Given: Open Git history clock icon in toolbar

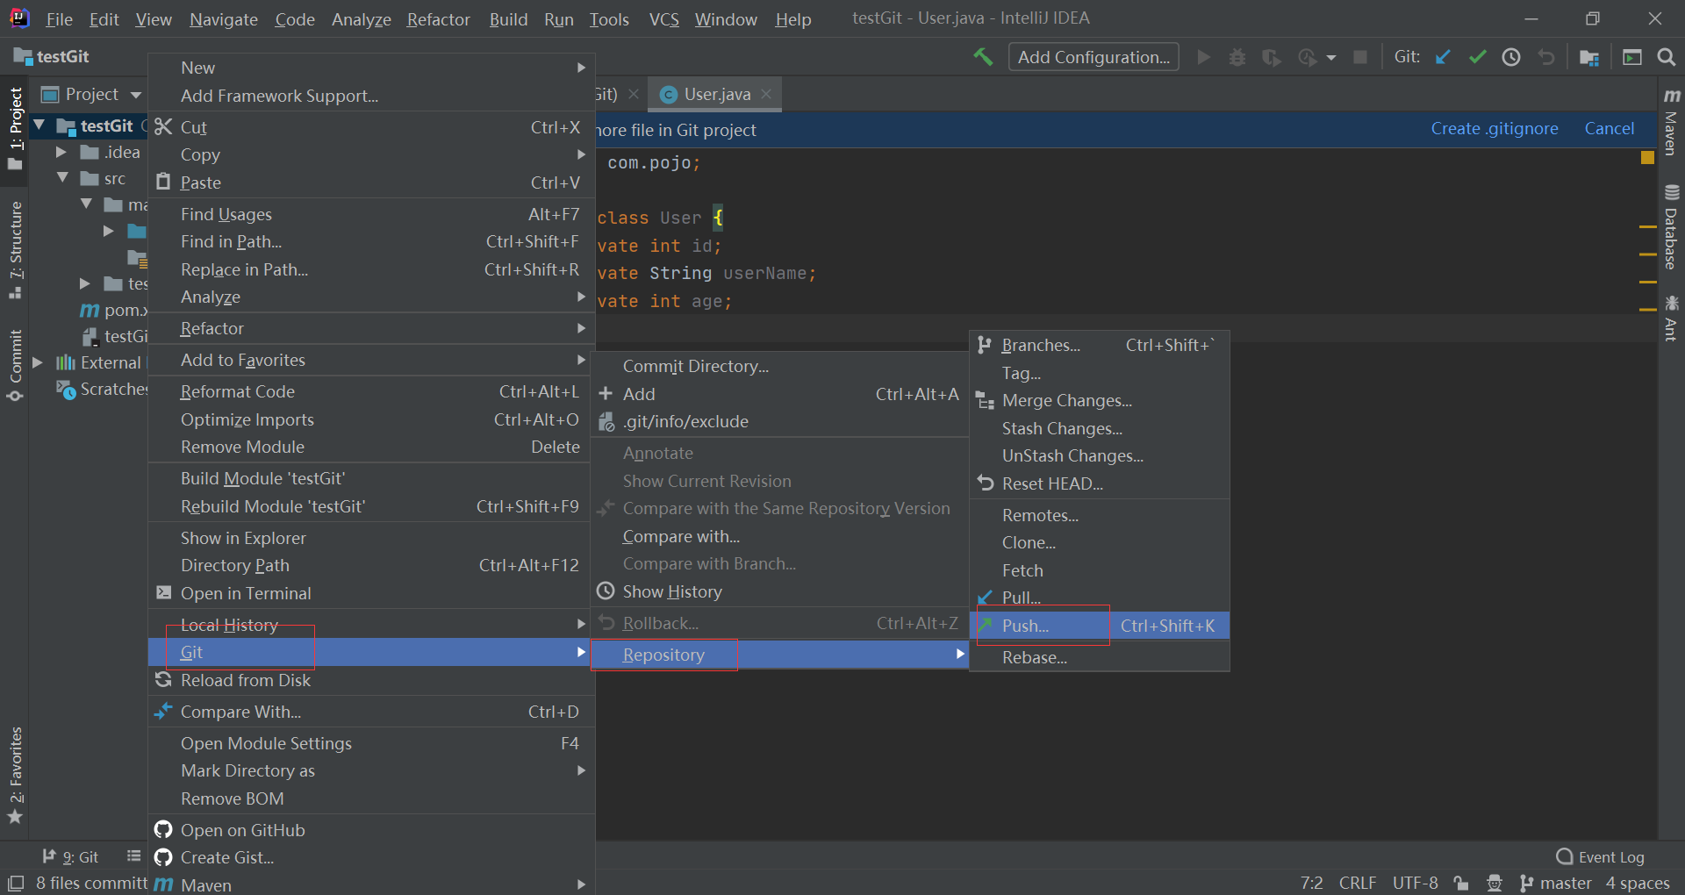Looking at the screenshot, I should tap(1511, 57).
